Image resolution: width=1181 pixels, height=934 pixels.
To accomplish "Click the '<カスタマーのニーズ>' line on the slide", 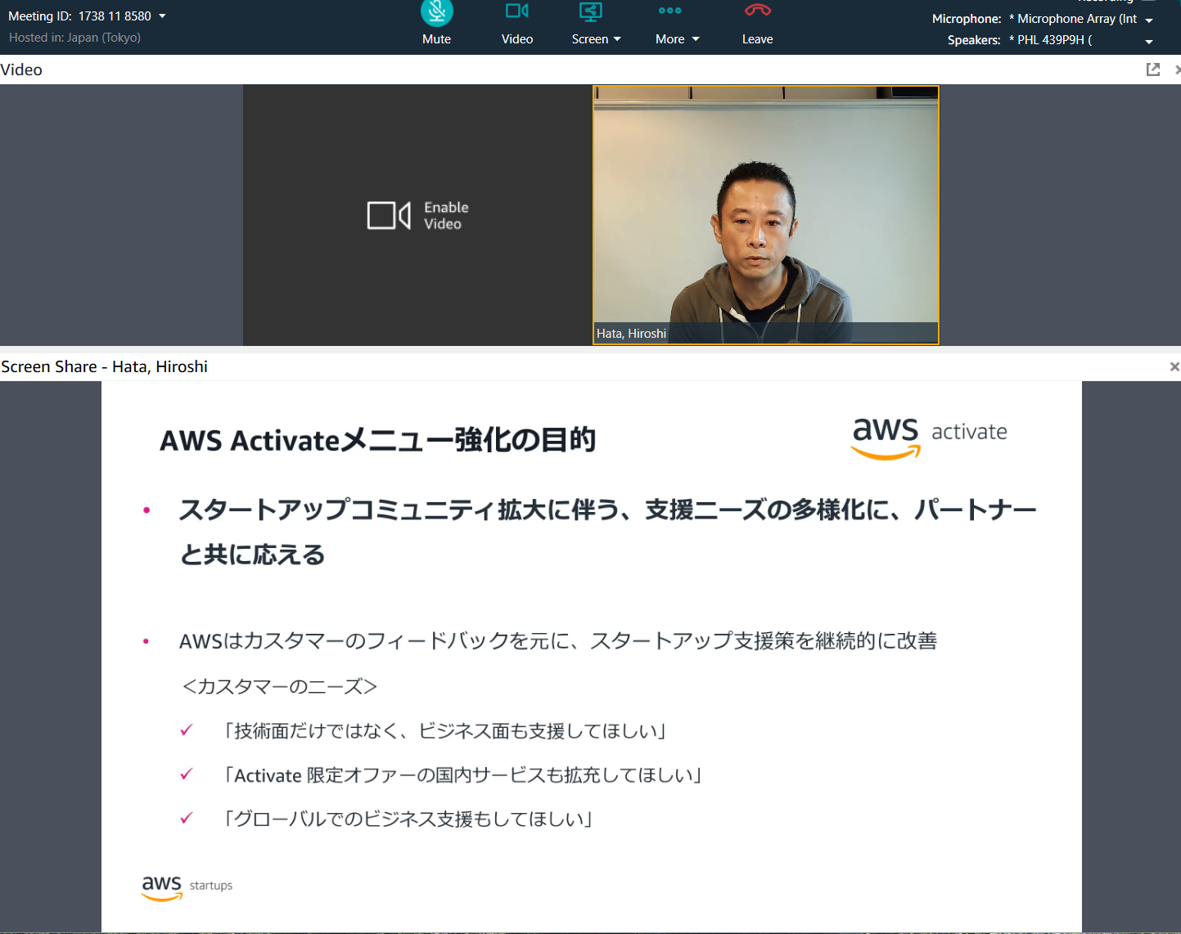I will click(279, 686).
